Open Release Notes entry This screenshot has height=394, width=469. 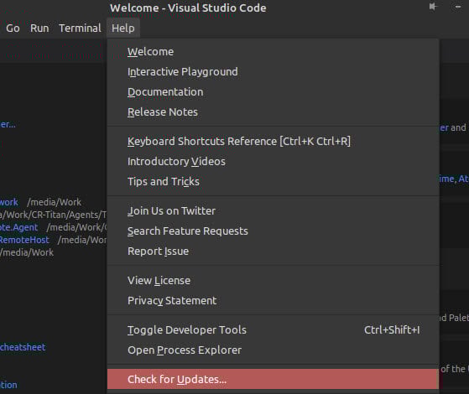tap(273, 111)
